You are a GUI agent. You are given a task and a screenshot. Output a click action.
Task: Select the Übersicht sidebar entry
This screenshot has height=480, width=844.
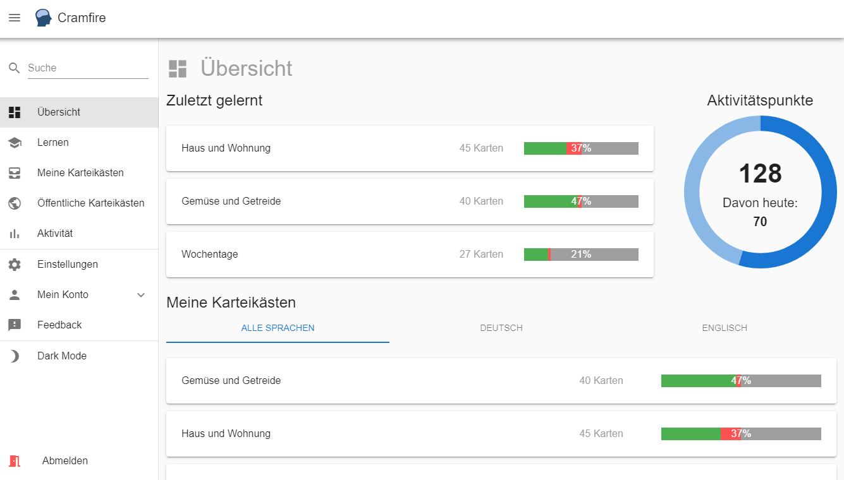click(58, 112)
